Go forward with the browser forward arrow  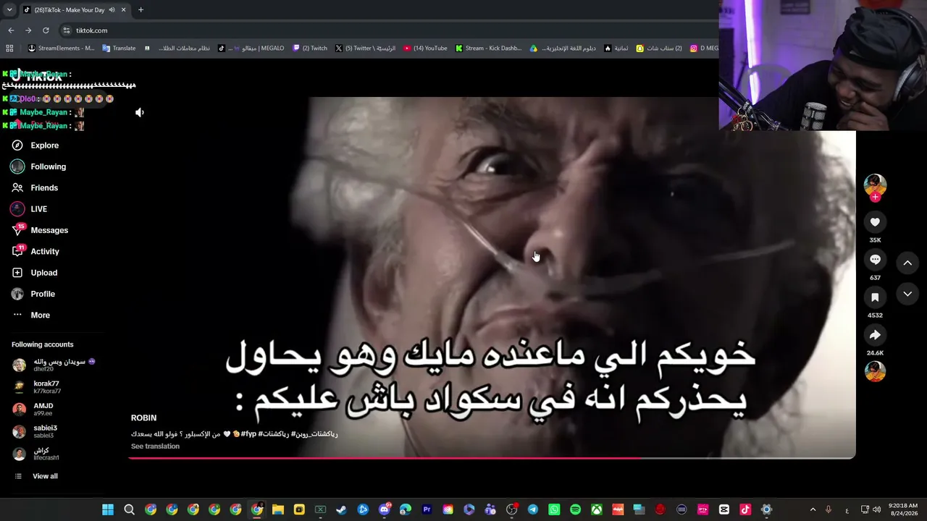pos(28,30)
